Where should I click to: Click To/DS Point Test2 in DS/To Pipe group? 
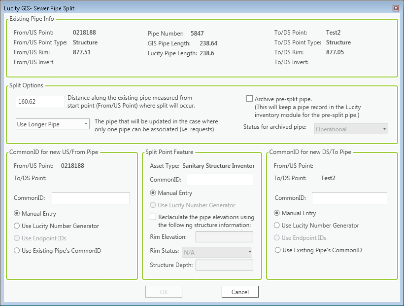[328, 178]
